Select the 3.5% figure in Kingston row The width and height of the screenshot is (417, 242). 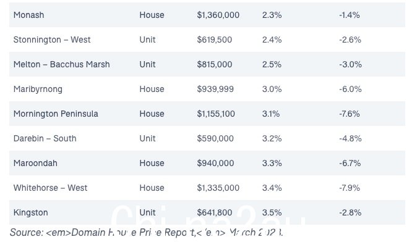(x=272, y=212)
